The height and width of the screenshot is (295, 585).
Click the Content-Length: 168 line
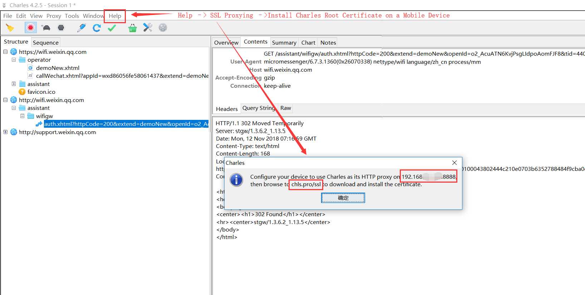pyautogui.click(x=243, y=153)
